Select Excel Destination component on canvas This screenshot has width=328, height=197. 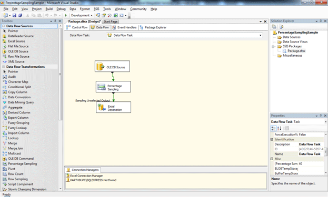point(113,107)
